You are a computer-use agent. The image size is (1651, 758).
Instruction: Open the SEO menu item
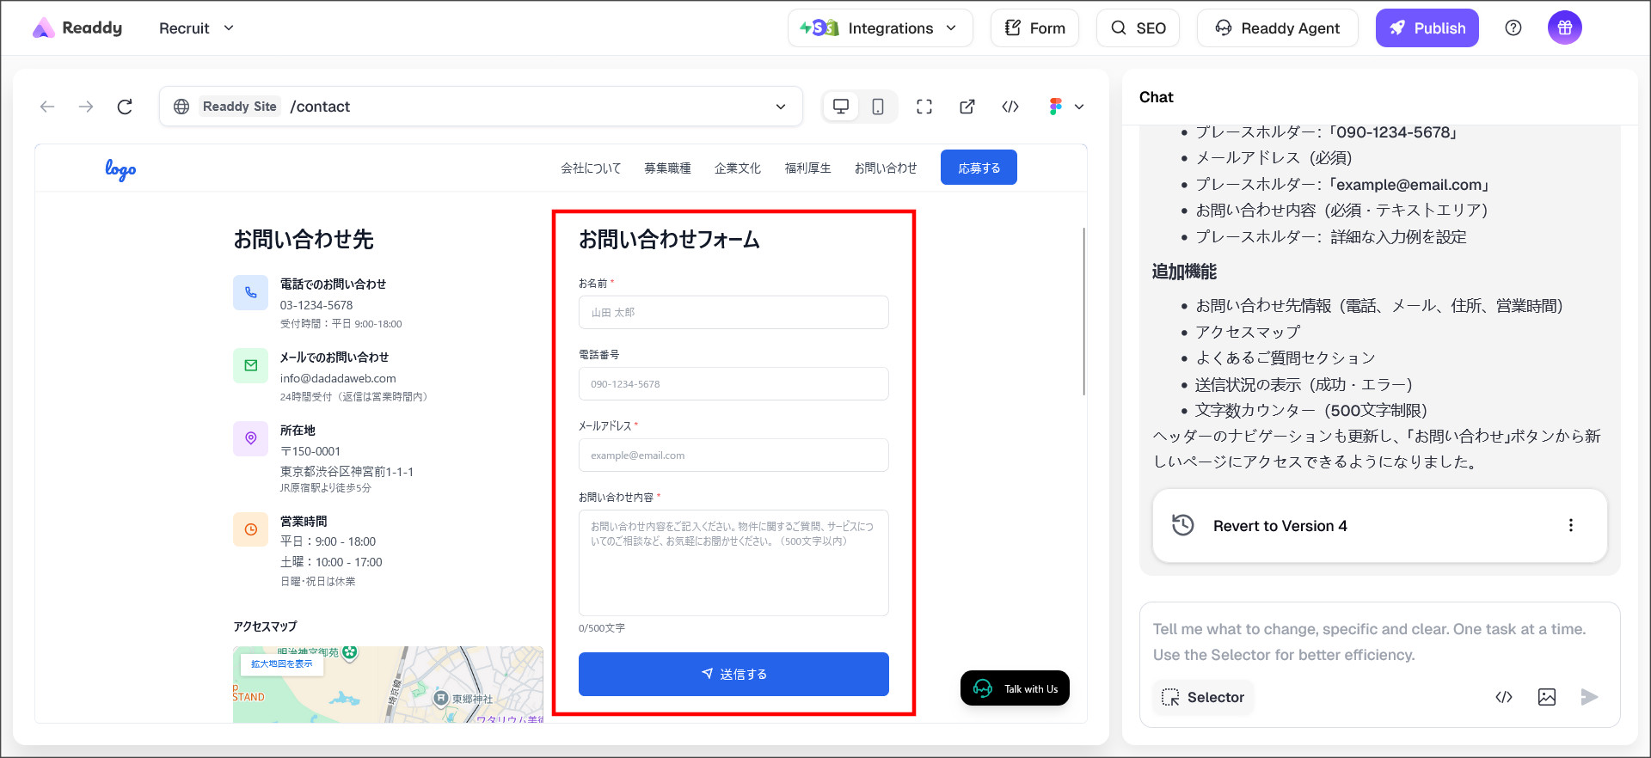click(x=1138, y=28)
